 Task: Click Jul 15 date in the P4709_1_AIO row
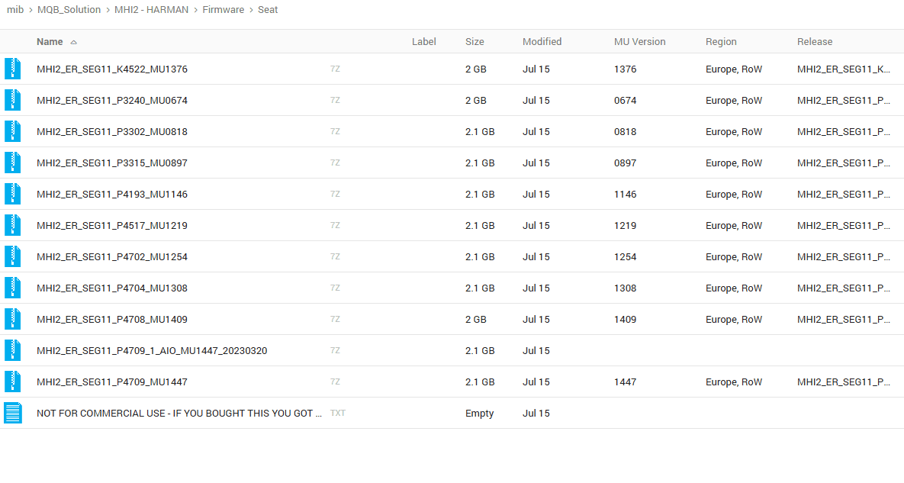click(x=536, y=350)
